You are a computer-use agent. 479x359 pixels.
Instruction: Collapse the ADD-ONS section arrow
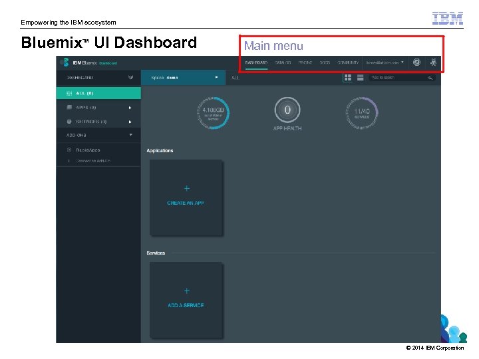pos(131,134)
